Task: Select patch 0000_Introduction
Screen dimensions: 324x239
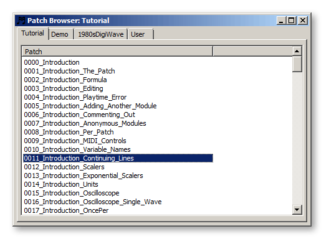Action: (x=52, y=62)
